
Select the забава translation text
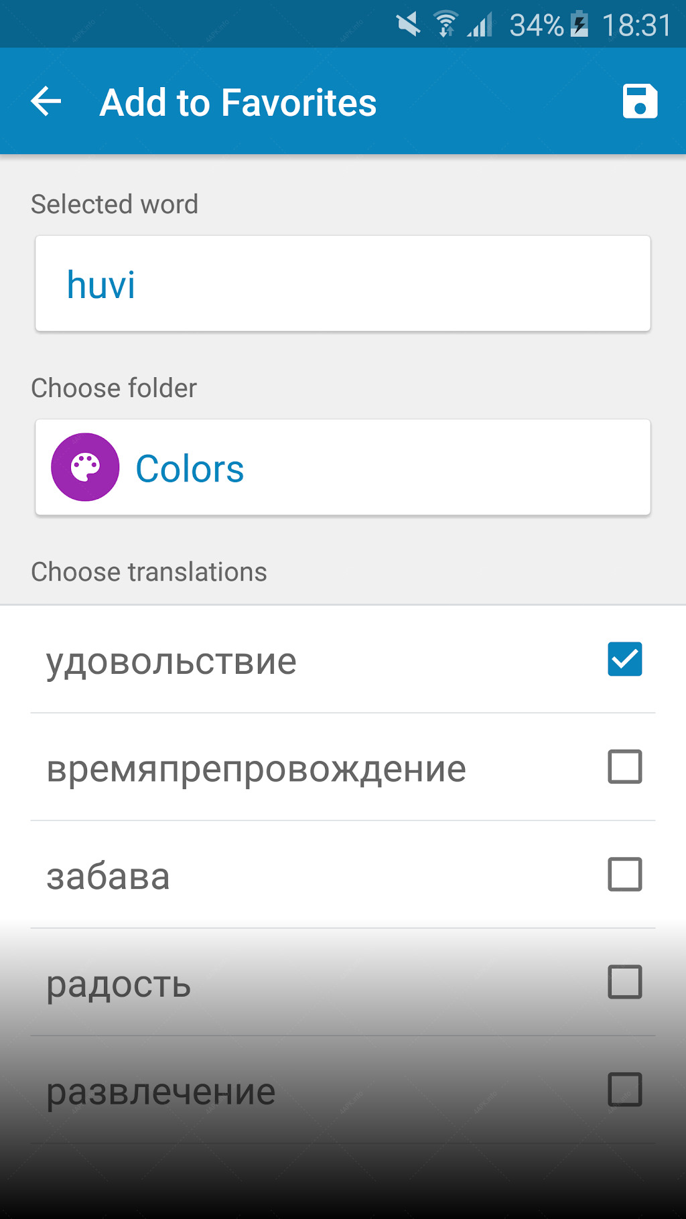tap(108, 877)
